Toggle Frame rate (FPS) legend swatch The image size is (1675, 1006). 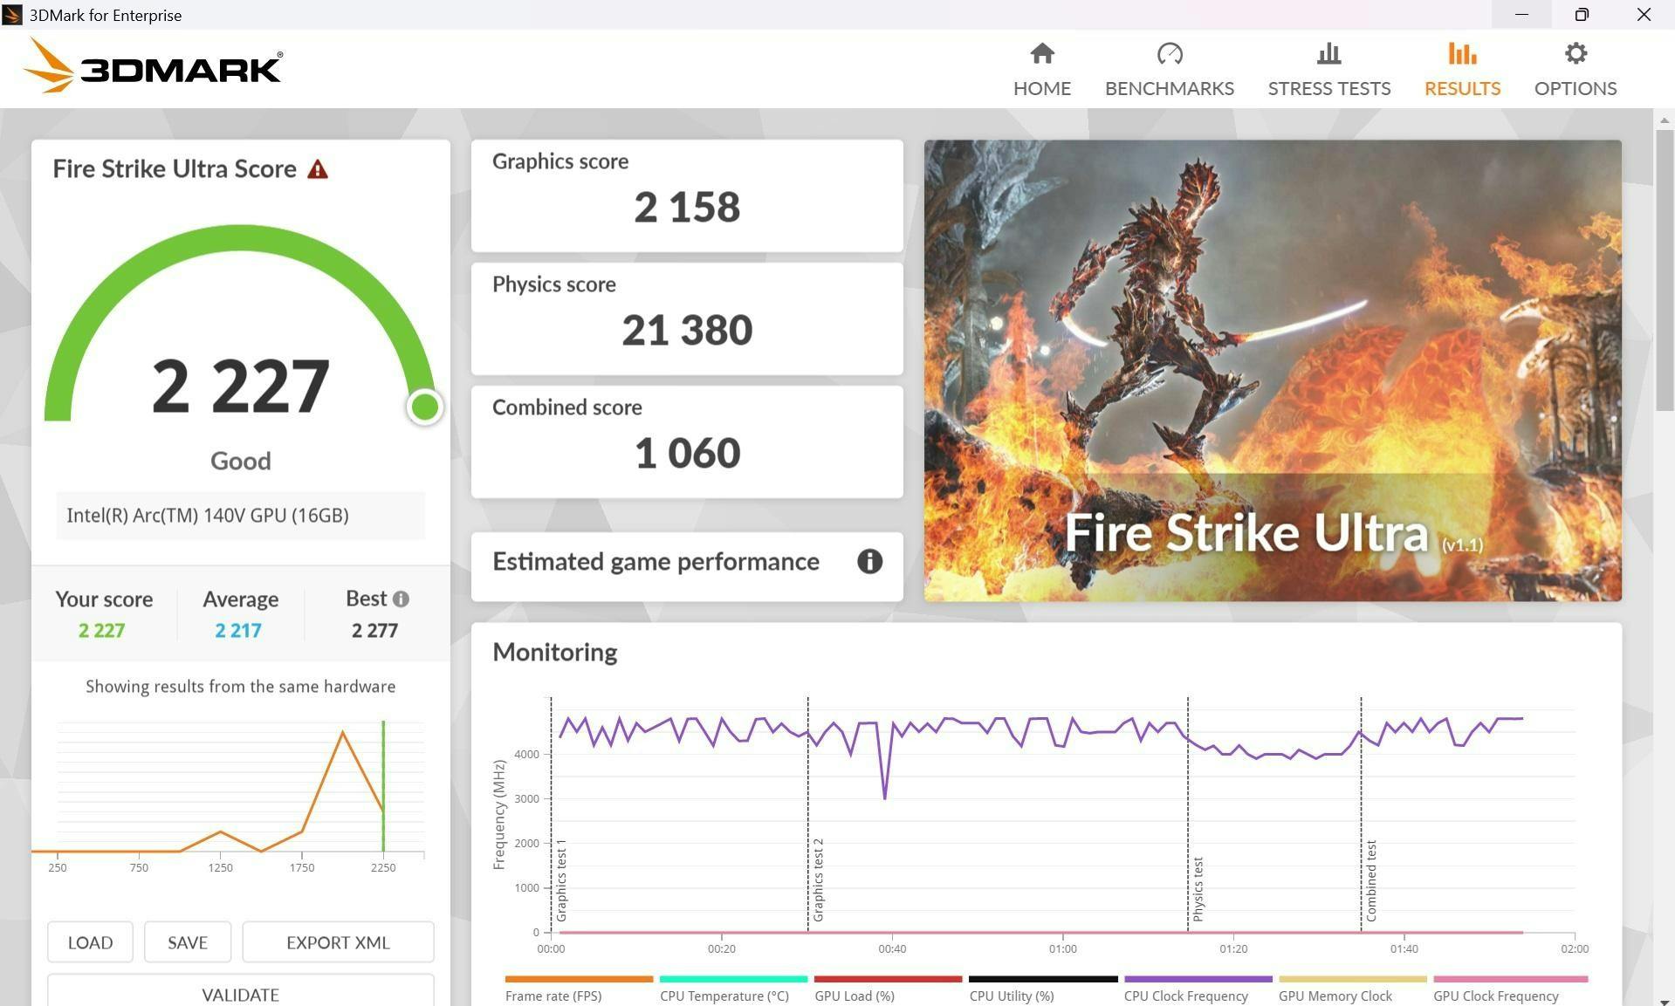click(x=579, y=979)
